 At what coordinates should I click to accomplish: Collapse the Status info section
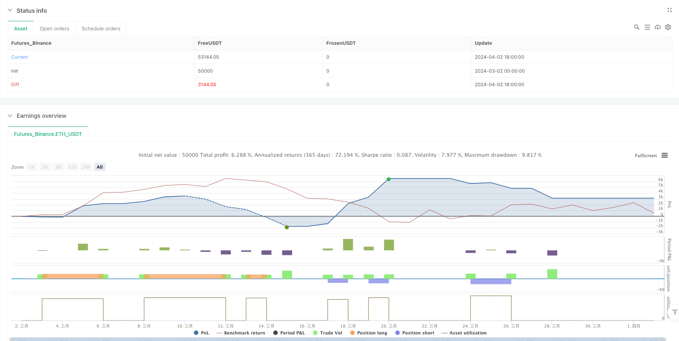10,11
